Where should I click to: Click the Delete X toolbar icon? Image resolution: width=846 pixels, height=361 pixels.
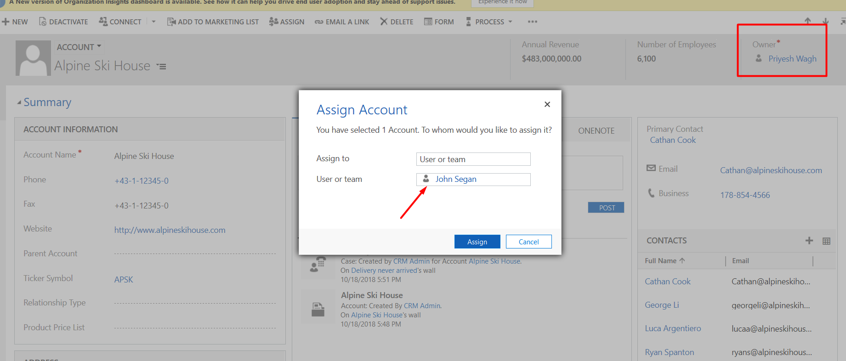(x=384, y=22)
